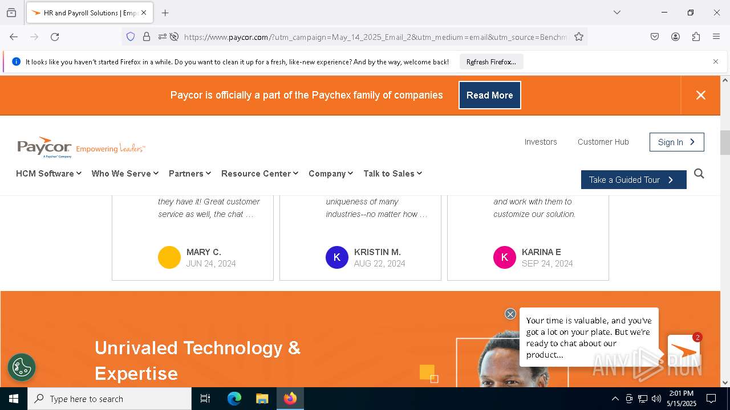Expand the Resource Center menu
The width and height of the screenshot is (730, 410).
pyautogui.click(x=259, y=173)
